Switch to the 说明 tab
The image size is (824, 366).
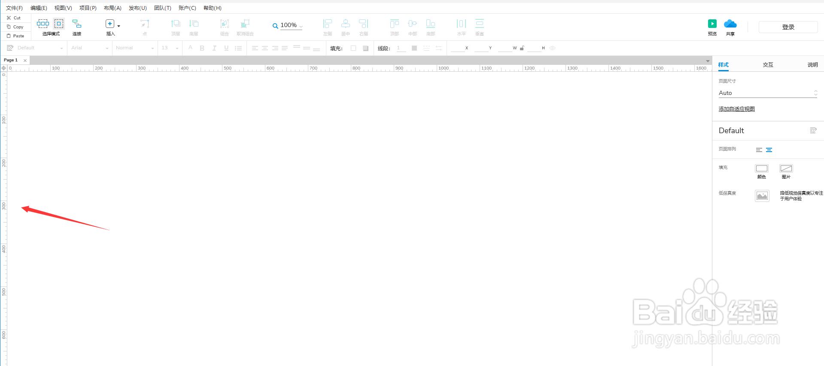(812, 65)
